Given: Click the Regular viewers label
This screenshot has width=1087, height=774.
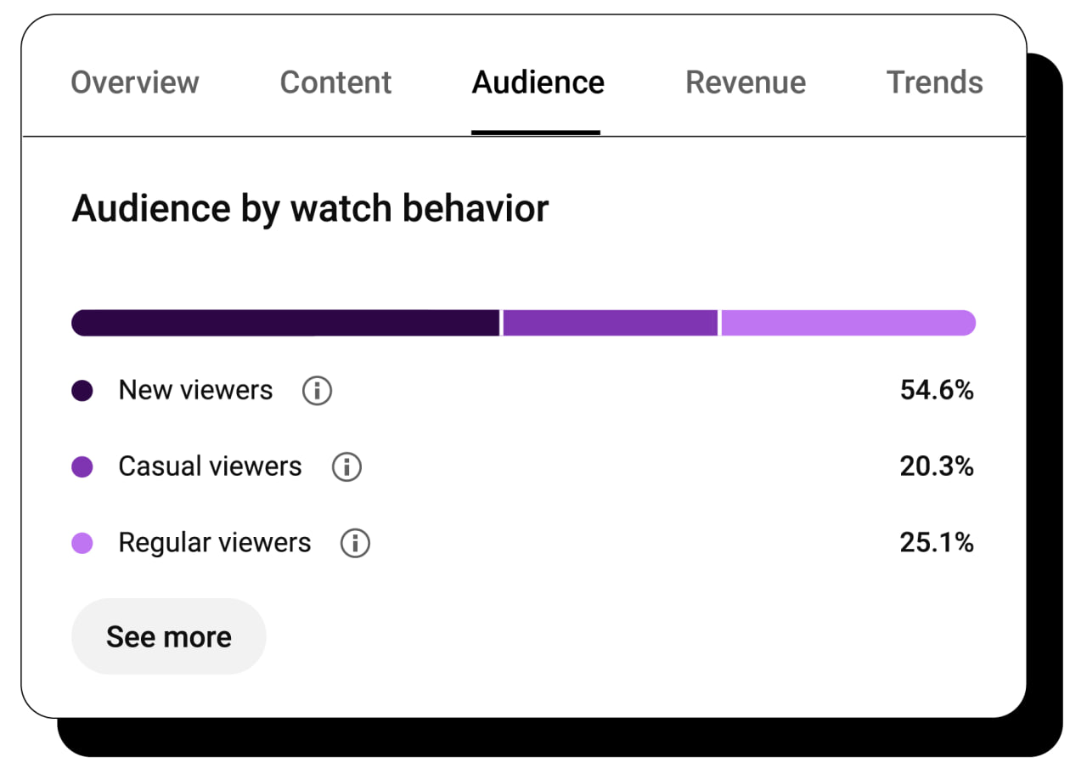Looking at the screenshot, I should pyautogui.click(x=215, y=543).
